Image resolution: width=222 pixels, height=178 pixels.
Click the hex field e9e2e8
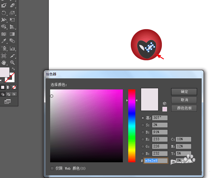(156, 161)
